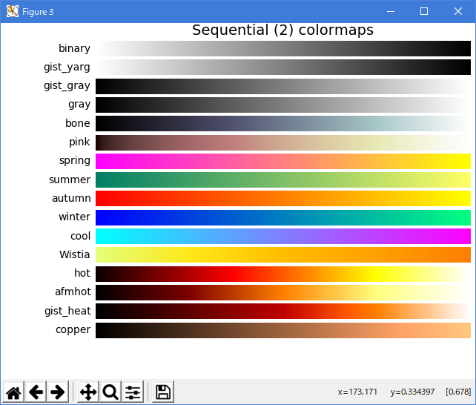The image size is (476, 405).
Task: Click the spring colormap gradient bar
Action: tap(283, 161)
